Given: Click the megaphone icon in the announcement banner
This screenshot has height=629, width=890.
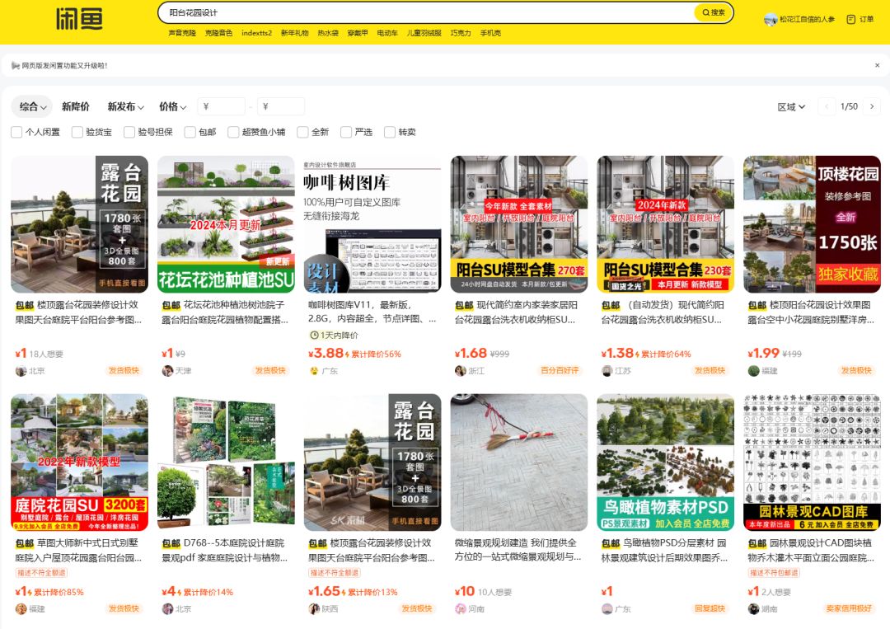Looking at the screenshot, I should tap(16, 64).
